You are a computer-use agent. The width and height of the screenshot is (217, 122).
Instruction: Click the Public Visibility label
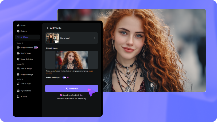click(x=52, y=77)
